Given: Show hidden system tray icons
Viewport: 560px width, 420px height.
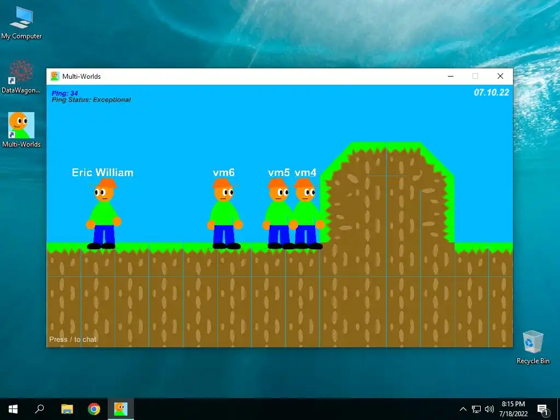Looking at the screenshot, I should coord(463,409).
